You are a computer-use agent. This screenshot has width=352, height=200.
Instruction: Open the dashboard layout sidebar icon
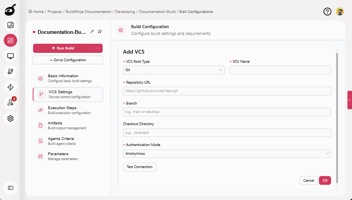click(10, 25)
